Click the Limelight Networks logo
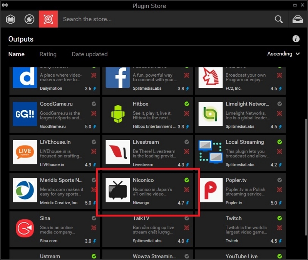The image size is (308, 260). pos(211,114)
